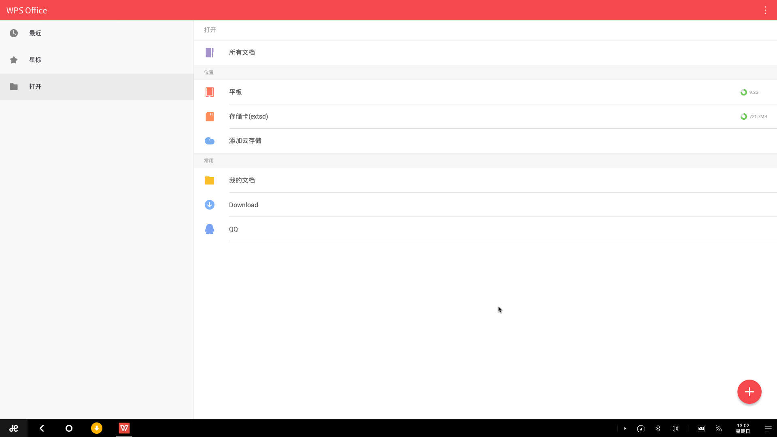Open the yellow download app in taskbar
Screen dimensions: 777x437
[97, 428]
